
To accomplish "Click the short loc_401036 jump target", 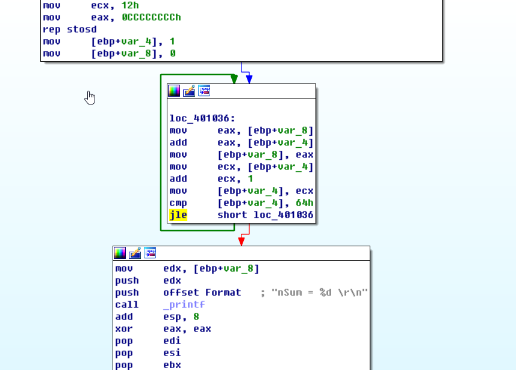I will (x=265, y=215).
